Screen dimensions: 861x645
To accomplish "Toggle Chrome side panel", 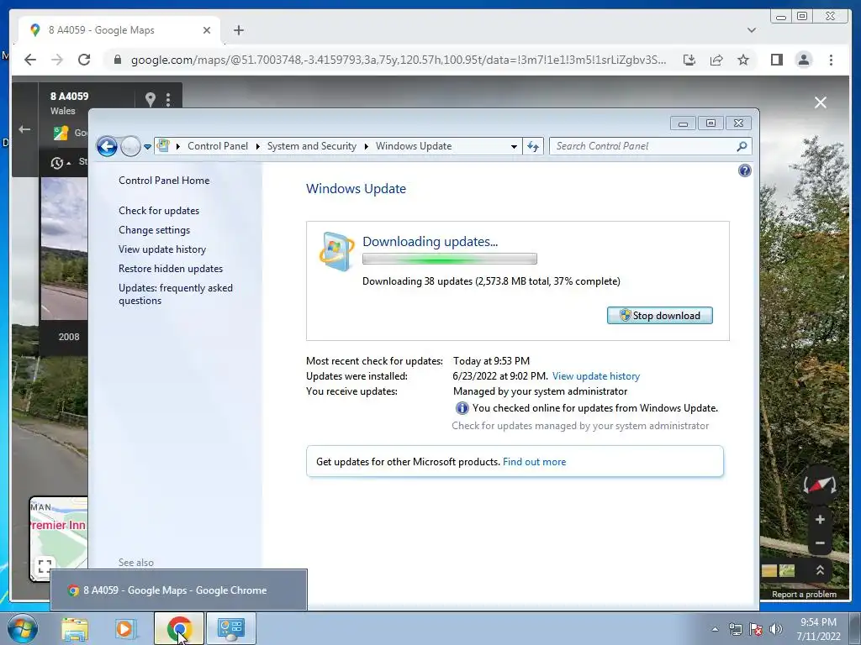I will tap(776, 60).
